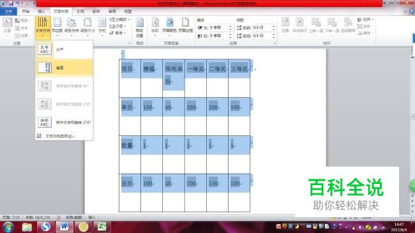Expand the Breaks (分隔符) dropdown
The image size is (415, 233).
(x=119, y=20)
